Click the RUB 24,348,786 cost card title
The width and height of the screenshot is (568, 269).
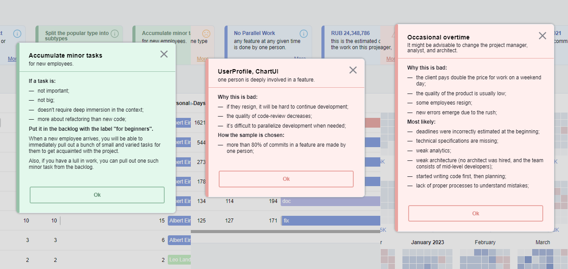(350, 33)
